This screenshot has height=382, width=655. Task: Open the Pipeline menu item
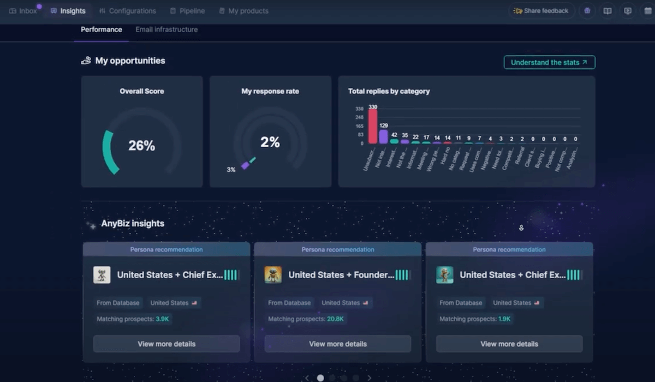coord(187,11)
